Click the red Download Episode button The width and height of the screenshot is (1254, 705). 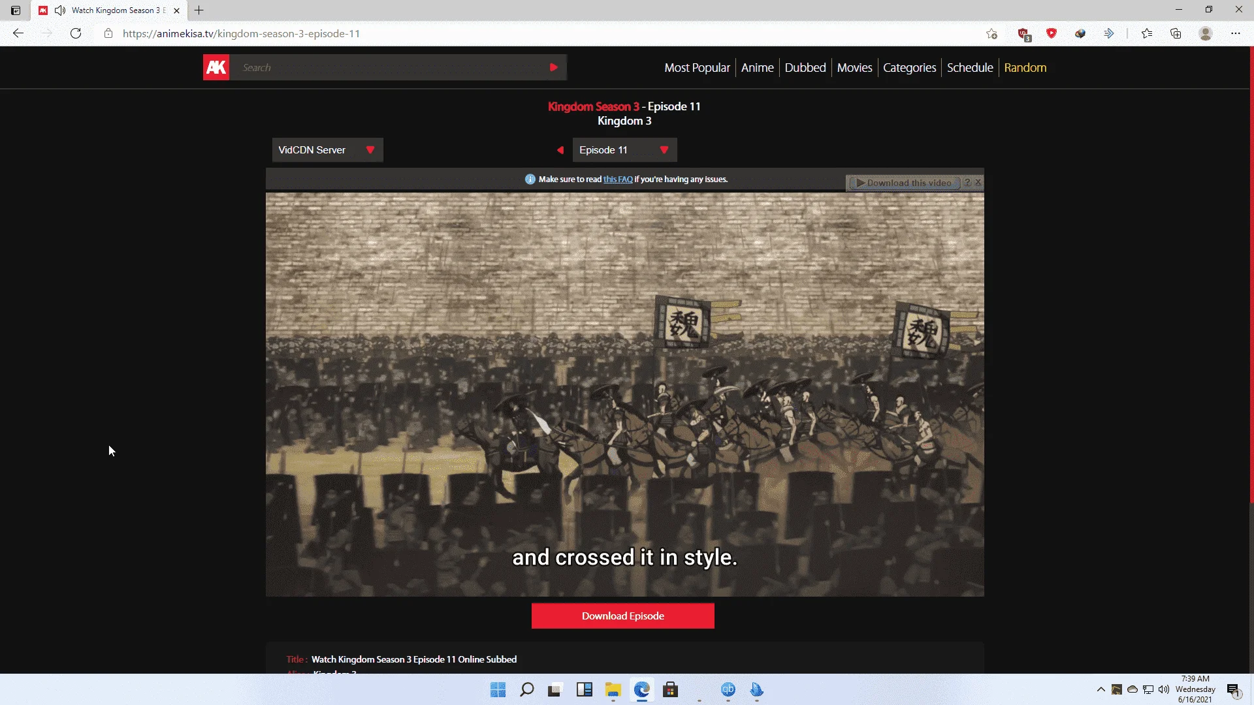[x=623, y=616]
